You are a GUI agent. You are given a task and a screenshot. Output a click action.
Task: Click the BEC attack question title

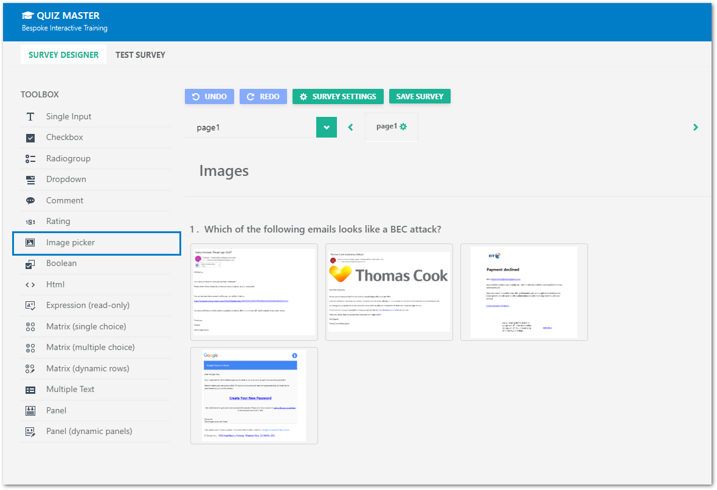322,229
